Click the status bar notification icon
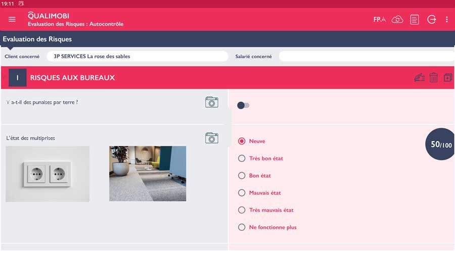The width and height of the screenshot is (455, 254). point(21,4)
